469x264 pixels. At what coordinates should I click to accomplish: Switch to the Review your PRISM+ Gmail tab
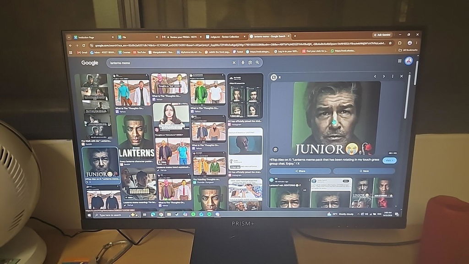click(x=181, y=37)
